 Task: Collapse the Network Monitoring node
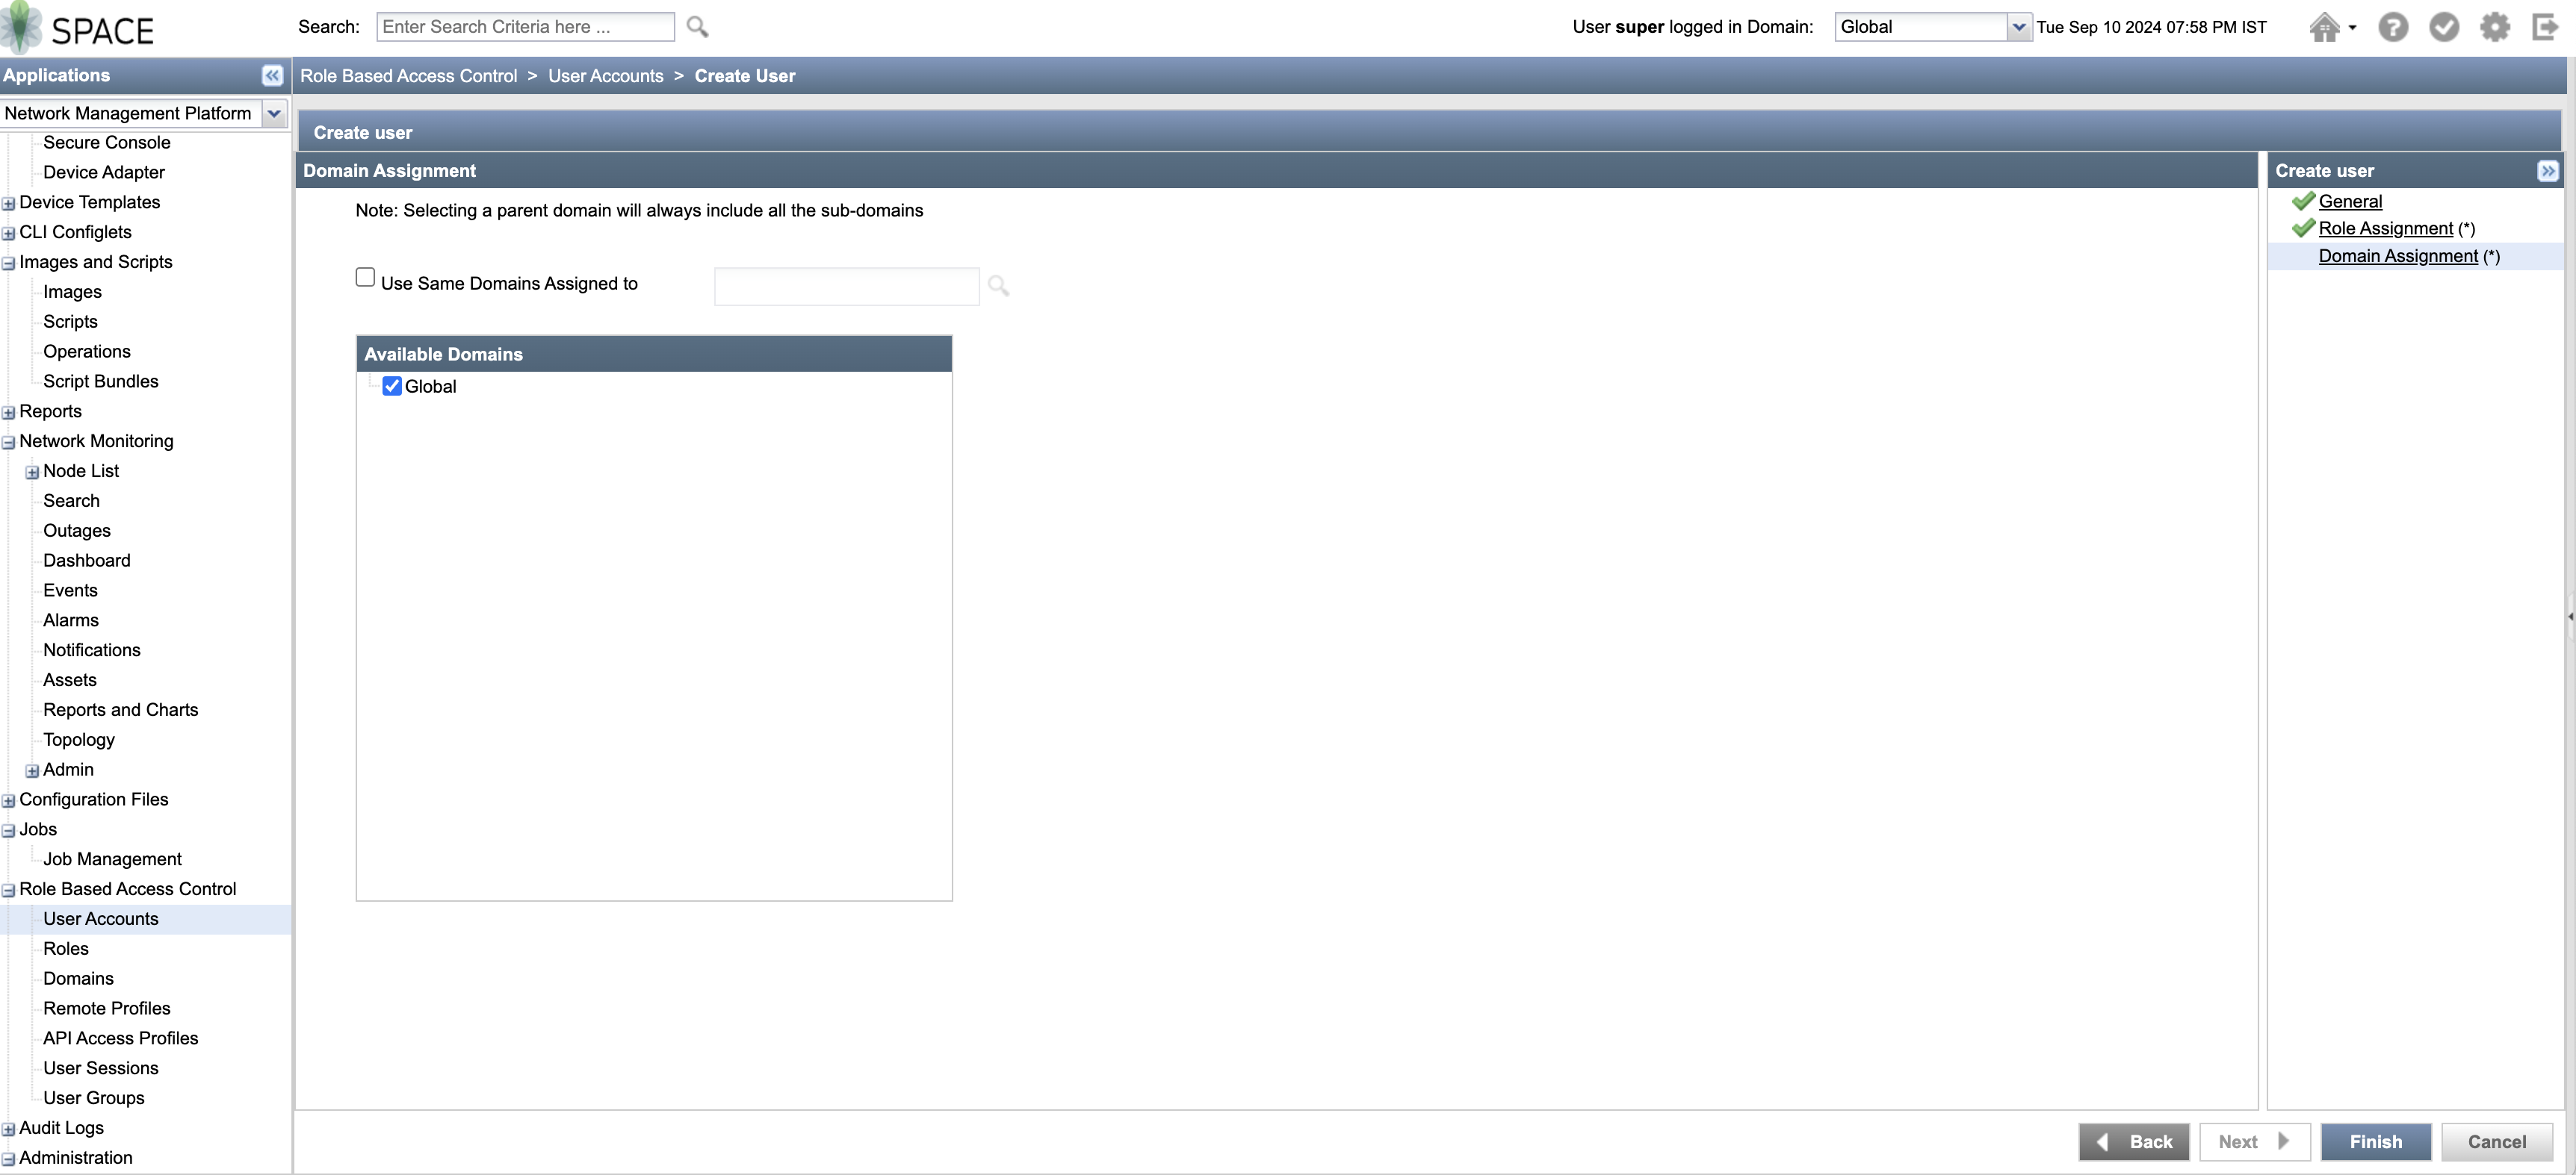(x=9, y=443)
